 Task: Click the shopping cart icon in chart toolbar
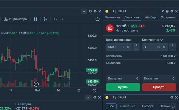[45, 19]
